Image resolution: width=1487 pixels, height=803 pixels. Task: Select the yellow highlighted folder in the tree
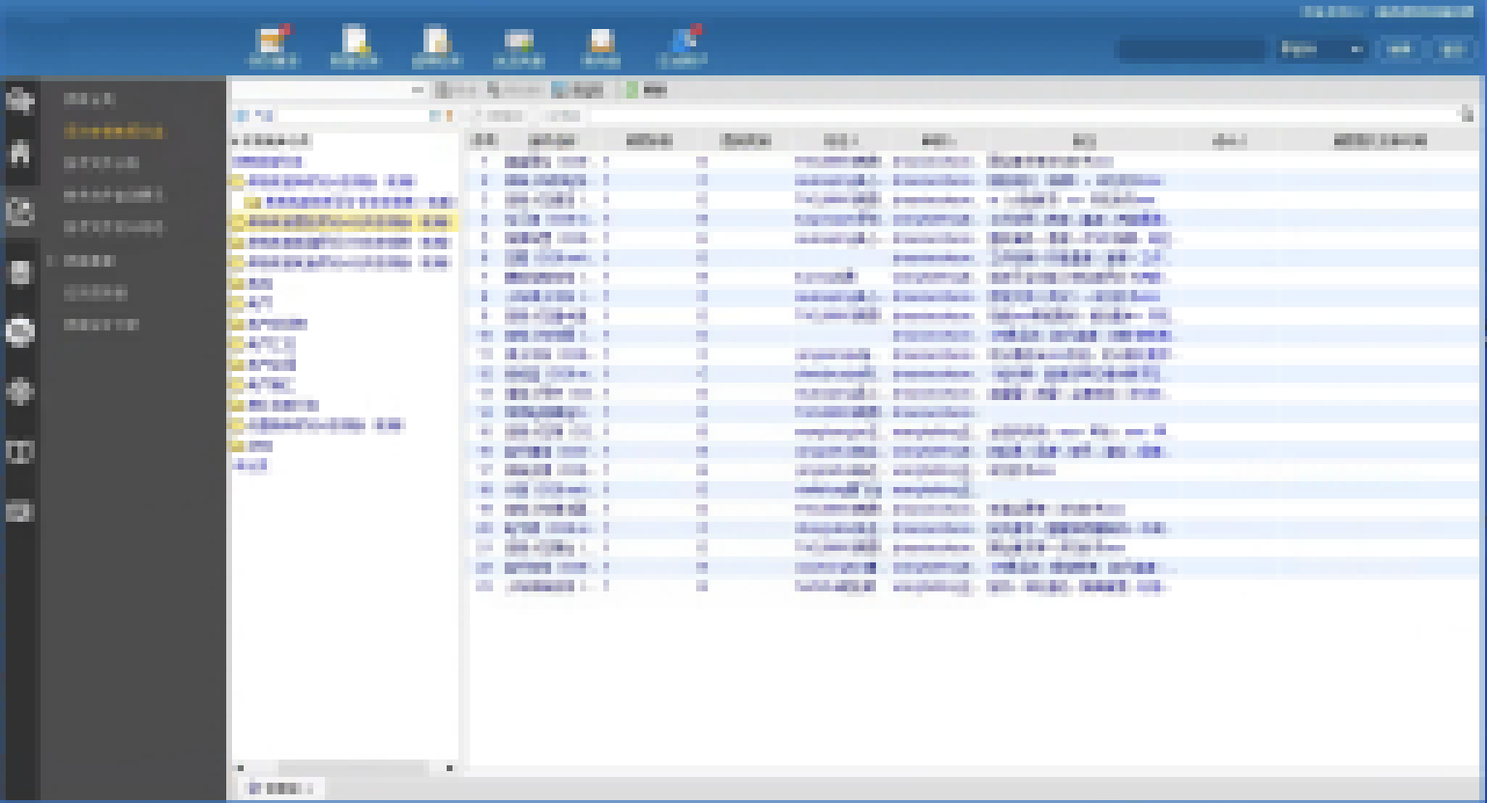[343, 221]
